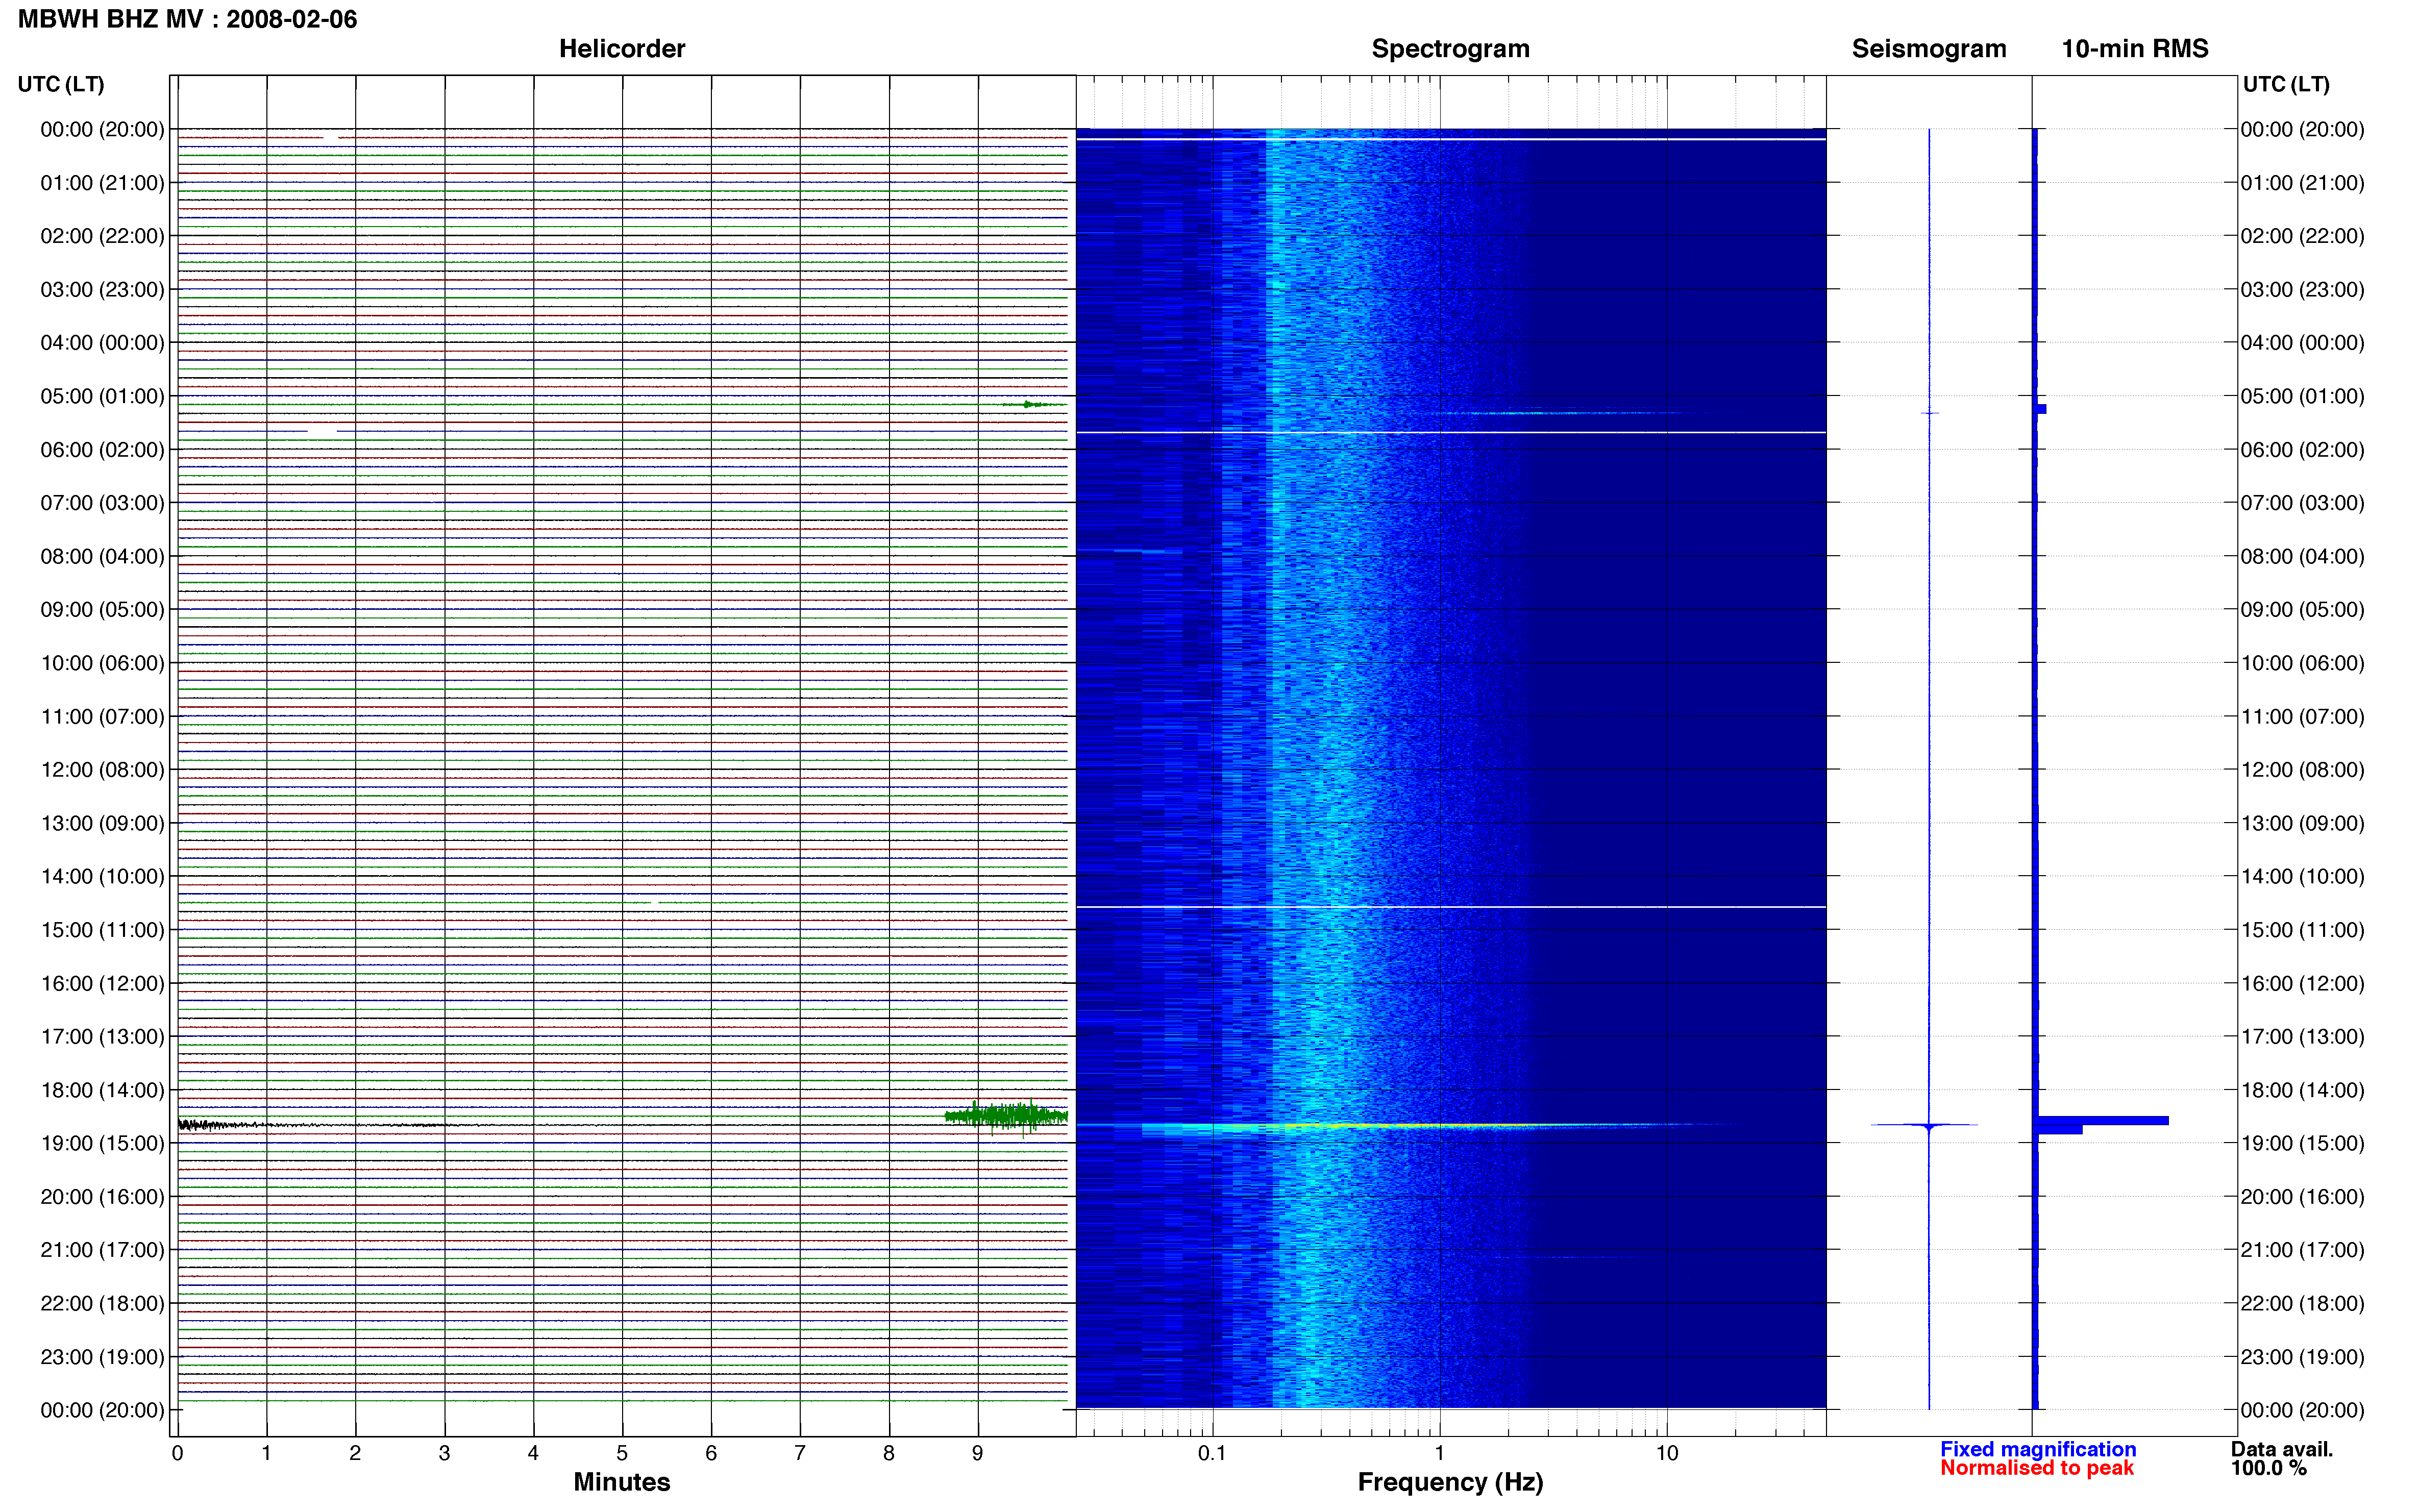Click the 3 tick label on Minutes axis
The width and height of the screenshot is (2419, 1512).
point(444,1453)
